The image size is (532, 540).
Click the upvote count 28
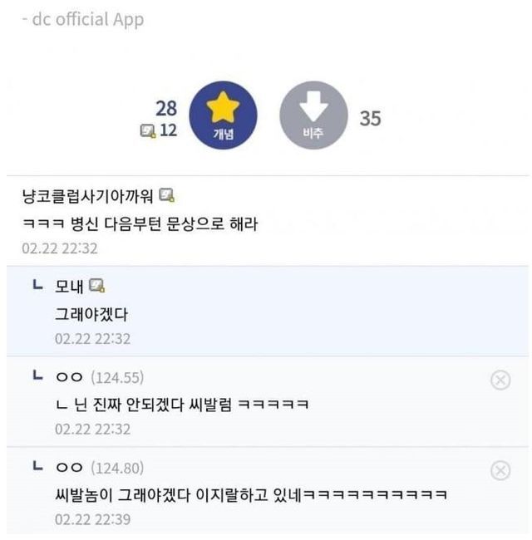pos(166,108)
